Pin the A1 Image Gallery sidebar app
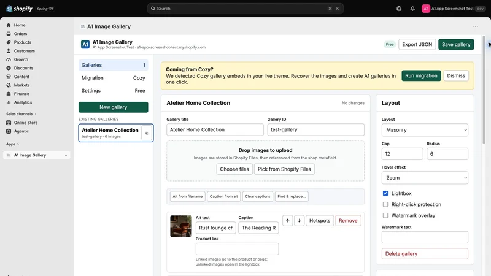The height and width of the screenshot is (276, 491). [66, 155]
